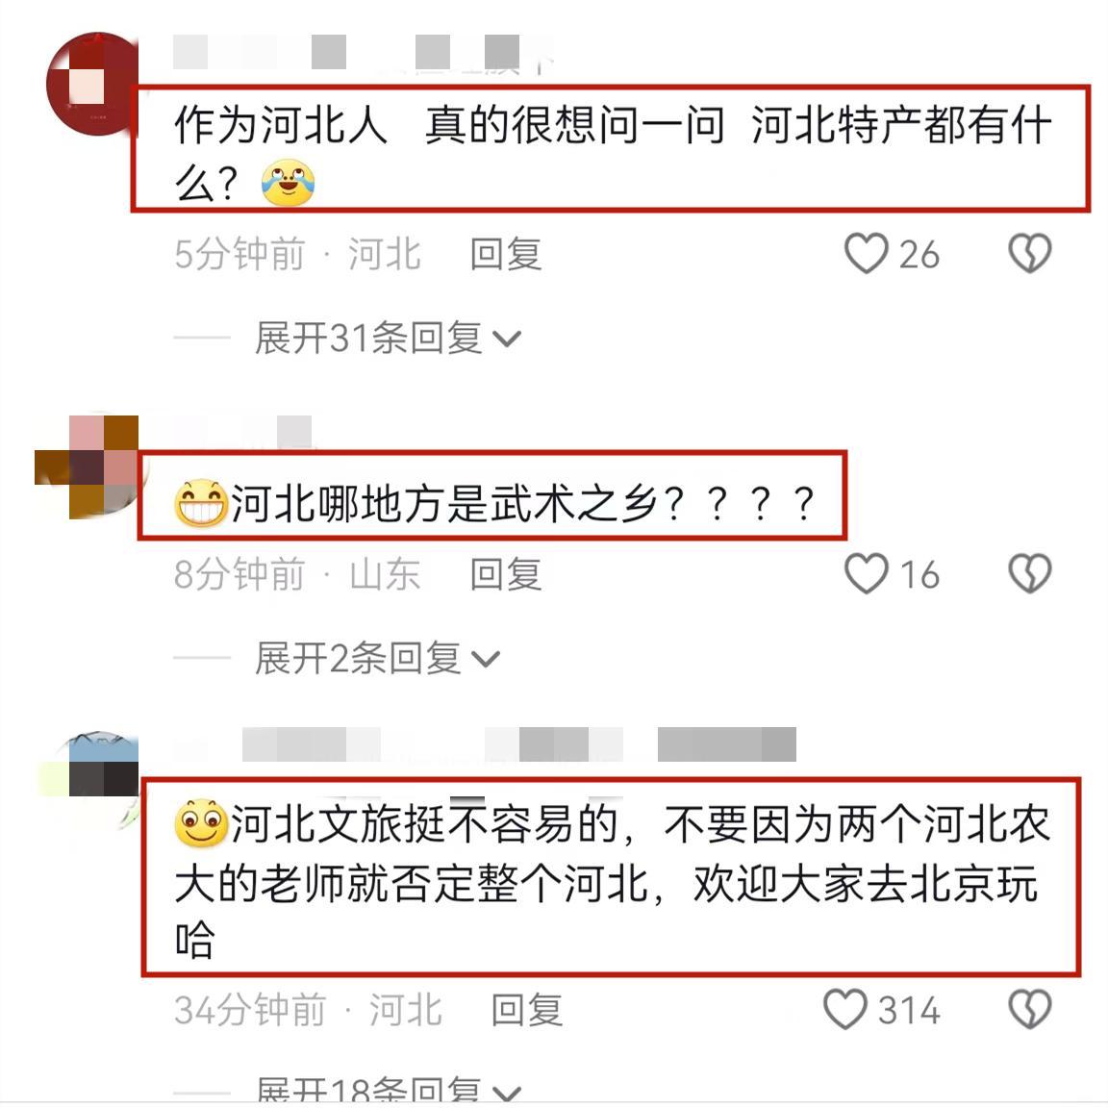
Task: Open third commenter's avatar
Action: click(89, 767)
